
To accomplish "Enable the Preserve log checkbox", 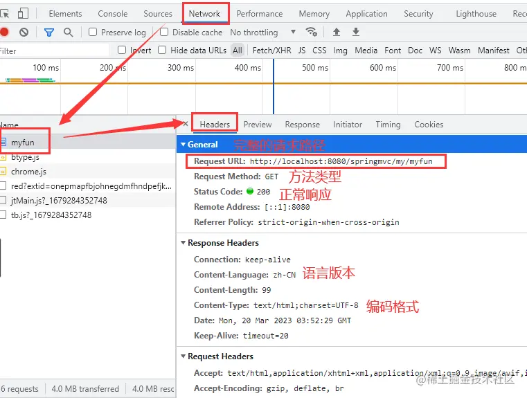I will tap(93, 33).
